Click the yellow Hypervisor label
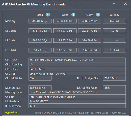The image size is (131, 116). pos(11,113)
